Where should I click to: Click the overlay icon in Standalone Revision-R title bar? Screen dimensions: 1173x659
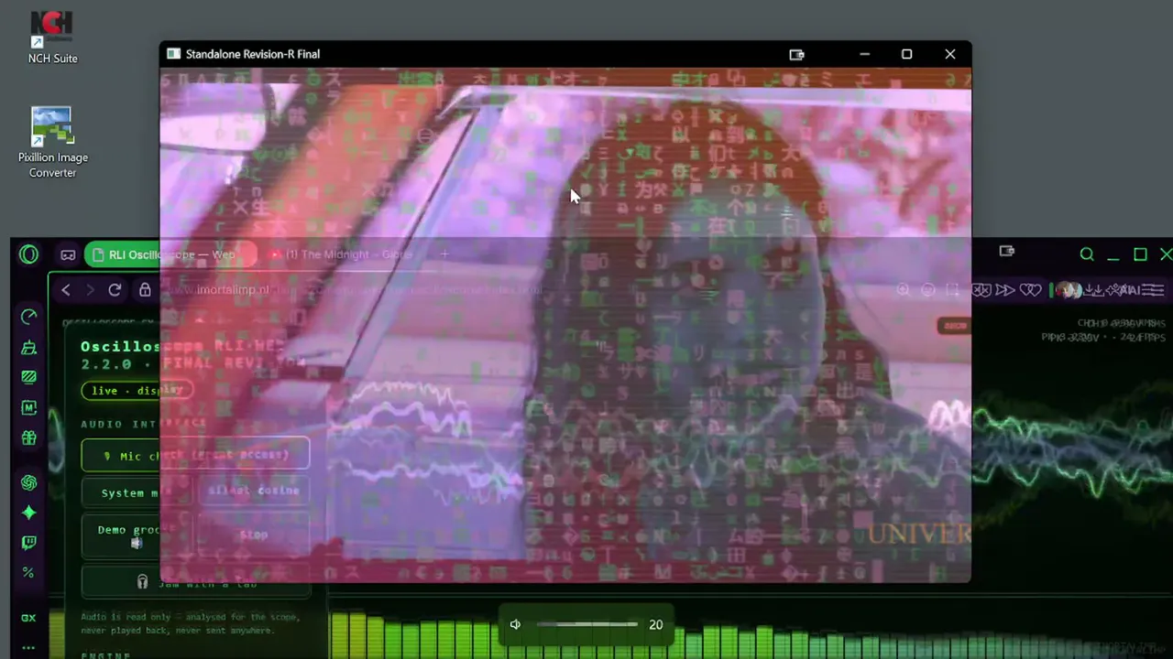point(796,54)
